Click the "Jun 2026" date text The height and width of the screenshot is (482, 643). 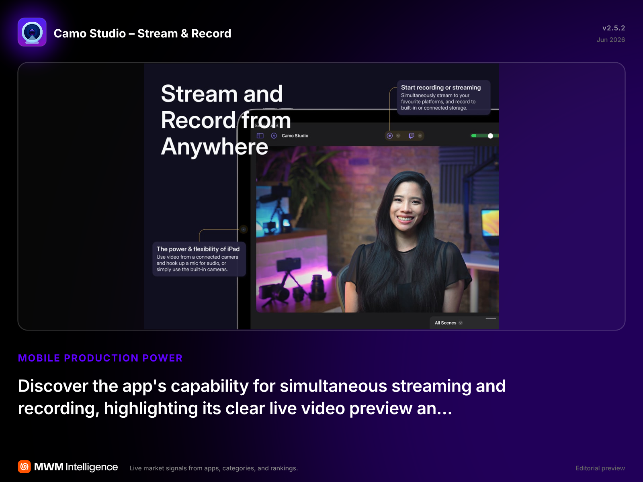[x=611, y=40]
